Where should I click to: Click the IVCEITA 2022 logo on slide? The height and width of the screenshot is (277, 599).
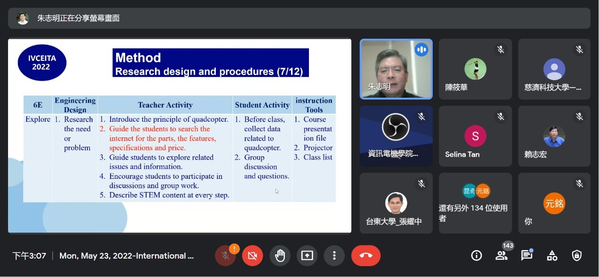pos(42,62)
